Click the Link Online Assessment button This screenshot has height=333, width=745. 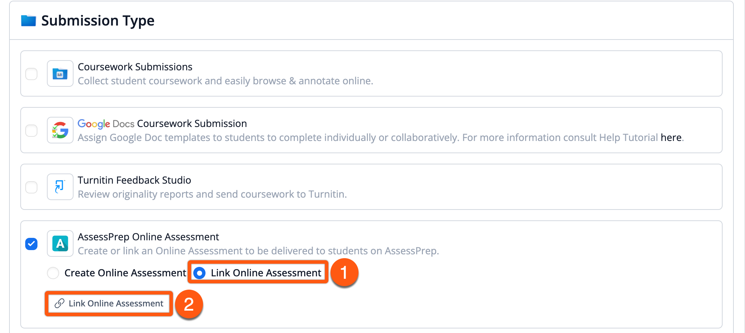[x=109, y=303]
